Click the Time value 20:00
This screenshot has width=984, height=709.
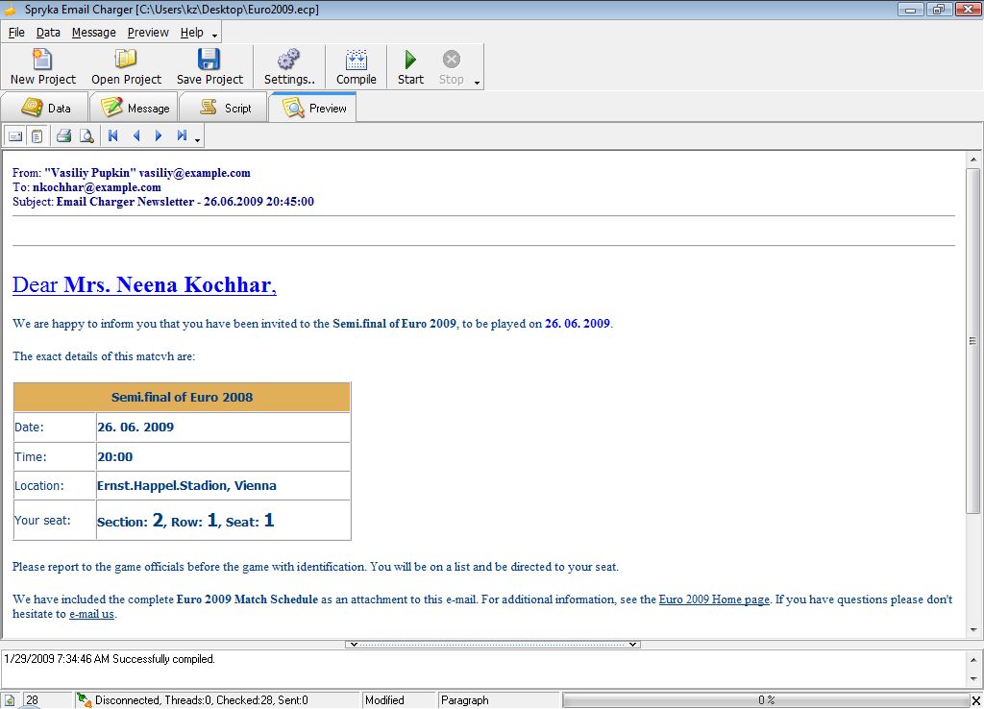click(x=115, y=456)
